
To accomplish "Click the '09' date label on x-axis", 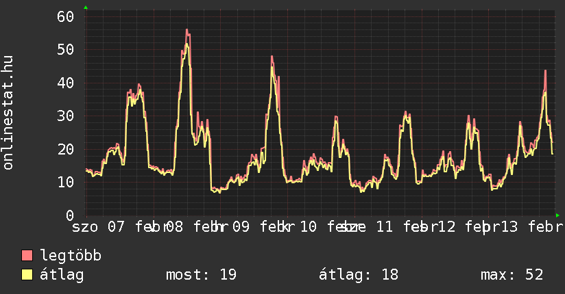I will (240, 226).
